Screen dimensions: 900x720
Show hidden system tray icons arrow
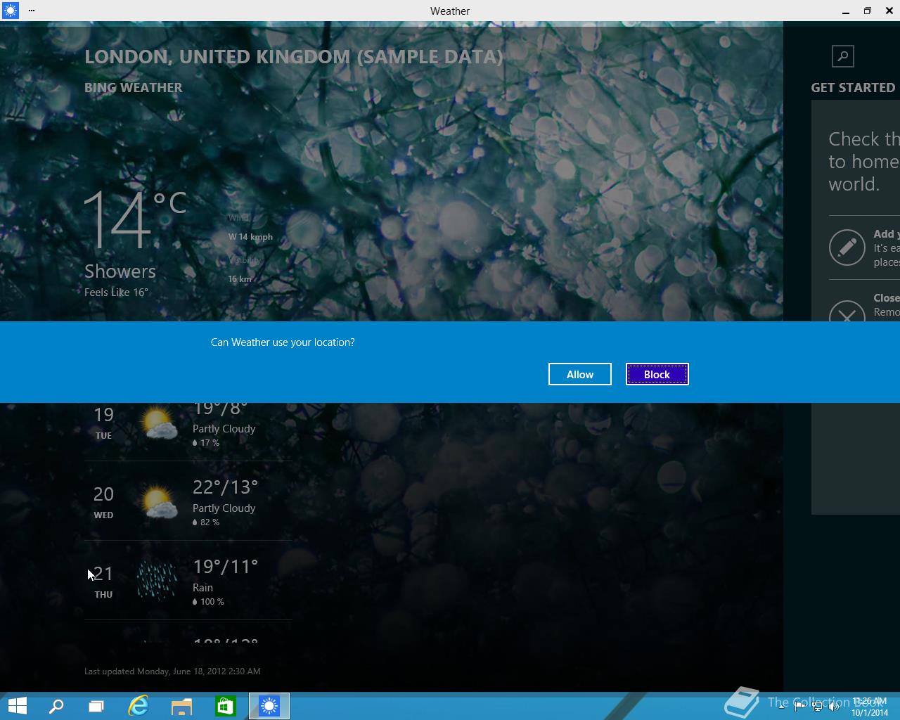782,707
